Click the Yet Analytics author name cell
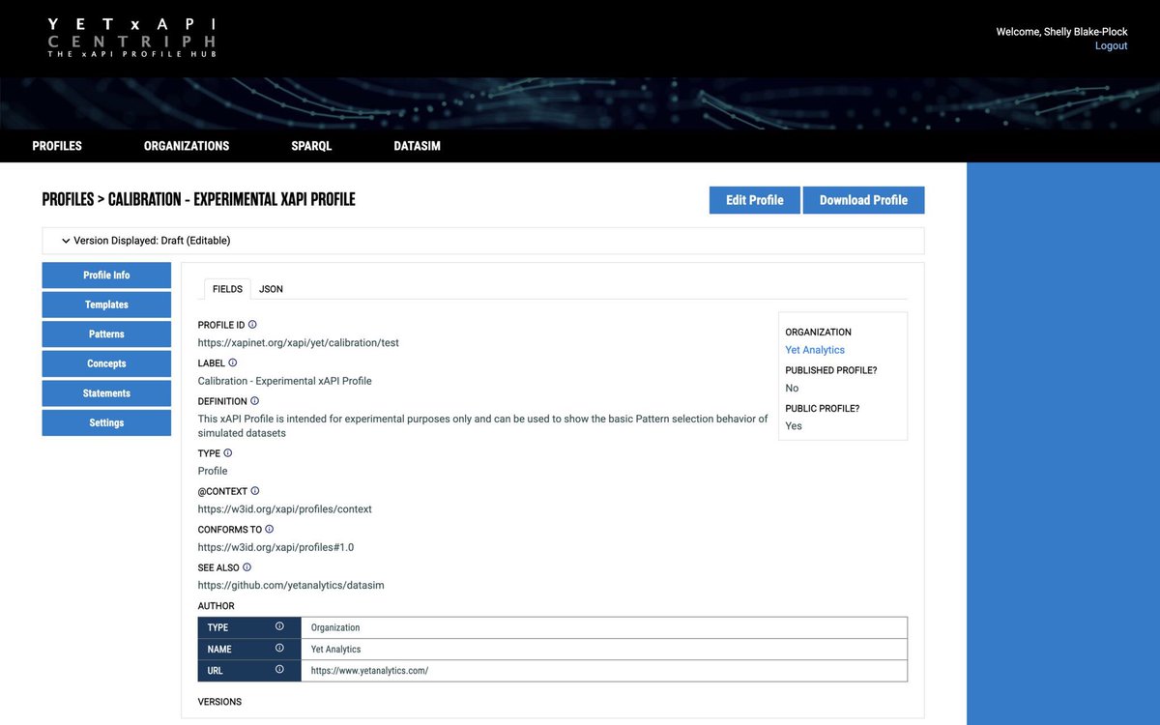The height and width of the screenshot is (725, 1160). click(x=604, y=650)
